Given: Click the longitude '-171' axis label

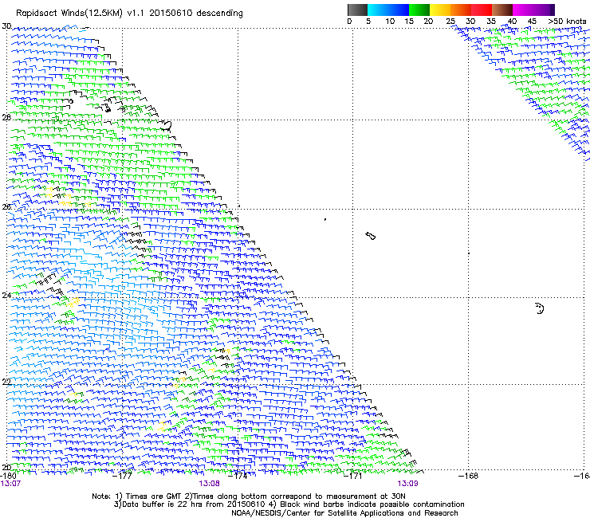Looking at the screenshot, I should click(x=353, y=476).
